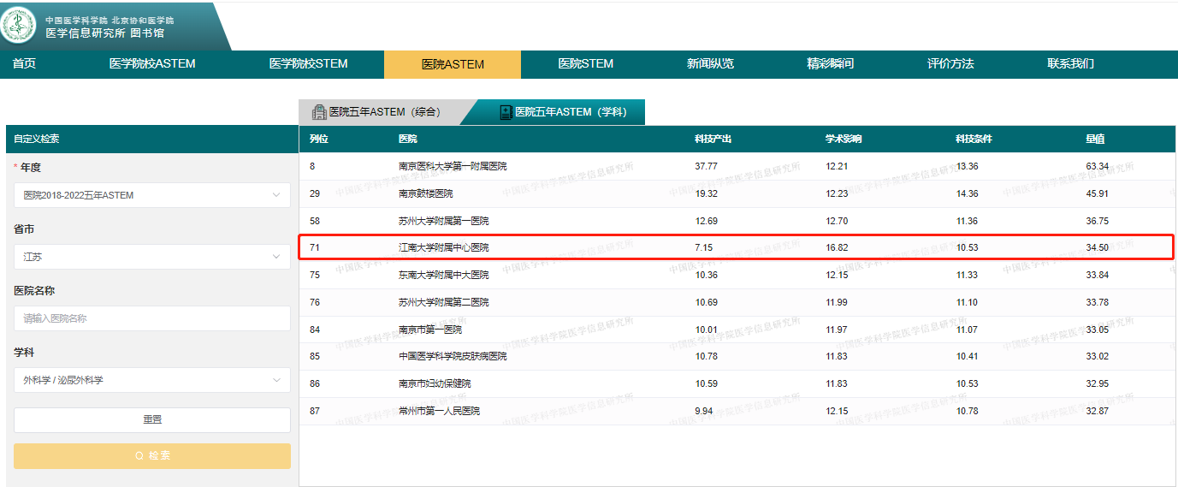Click the book icon on 学科 tab
The width and height of the screenshot is (1178, 487).
(506, 112)
